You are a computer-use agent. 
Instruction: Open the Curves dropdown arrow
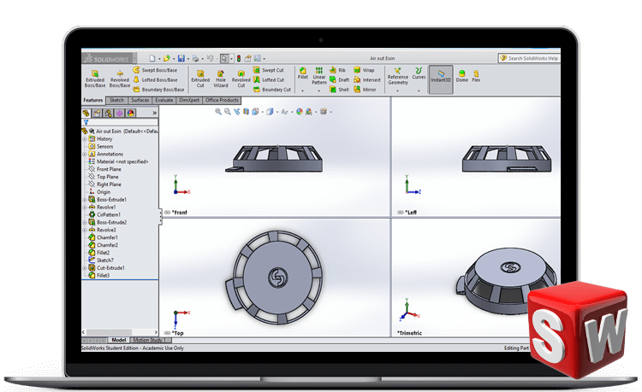[x=419, y=91]
